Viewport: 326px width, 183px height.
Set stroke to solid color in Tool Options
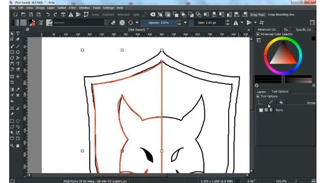point(266,110)
